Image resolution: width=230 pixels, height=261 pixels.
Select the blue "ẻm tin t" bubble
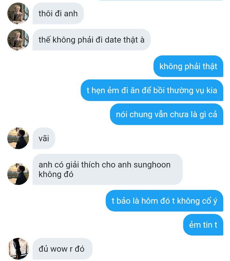(x=203, y=225)
